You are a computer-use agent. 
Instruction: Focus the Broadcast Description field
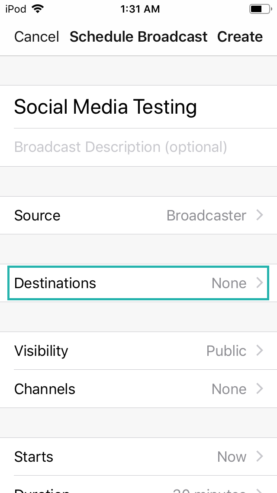point(121,147)
